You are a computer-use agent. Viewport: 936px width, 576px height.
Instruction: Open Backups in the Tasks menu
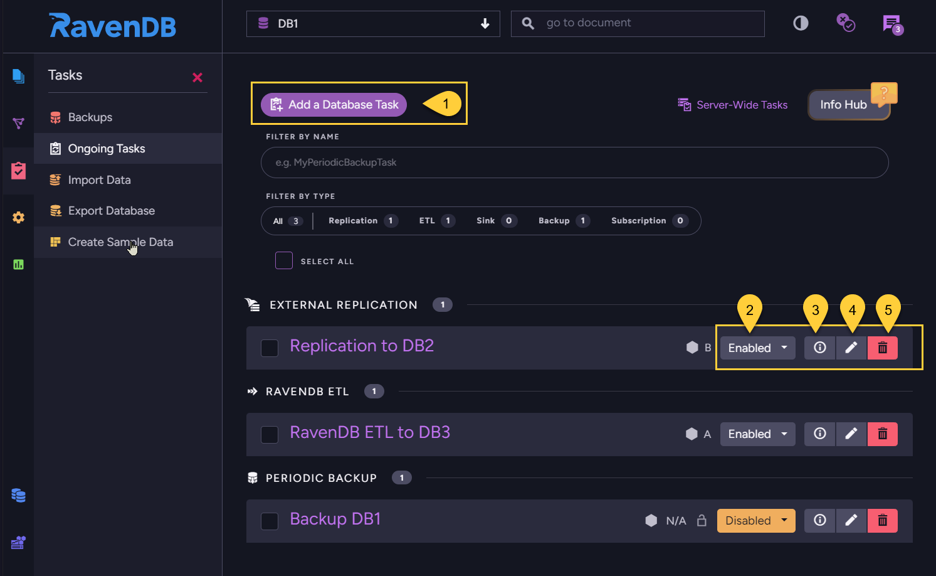pyautogui.click(x=128, y=117)
